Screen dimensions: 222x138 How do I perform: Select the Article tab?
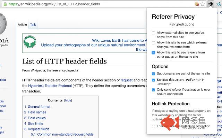pos(22,25)
